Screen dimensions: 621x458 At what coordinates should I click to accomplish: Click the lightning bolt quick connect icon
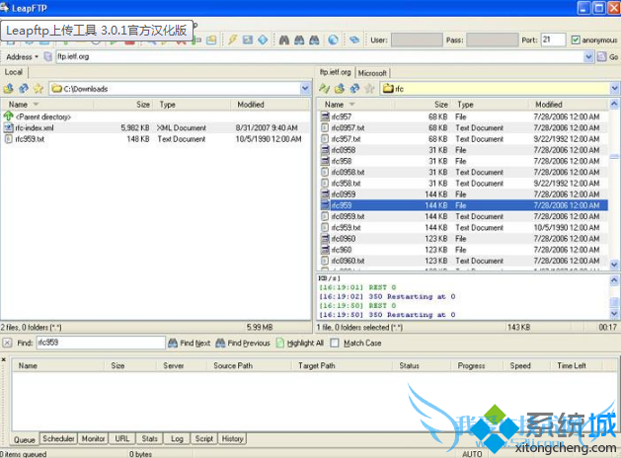pyautogui.click(x=233, y=40)
